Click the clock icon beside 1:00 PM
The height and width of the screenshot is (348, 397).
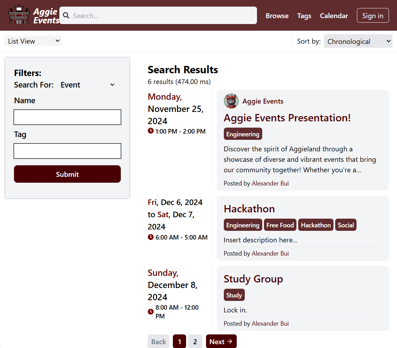(x=151, y=131)
